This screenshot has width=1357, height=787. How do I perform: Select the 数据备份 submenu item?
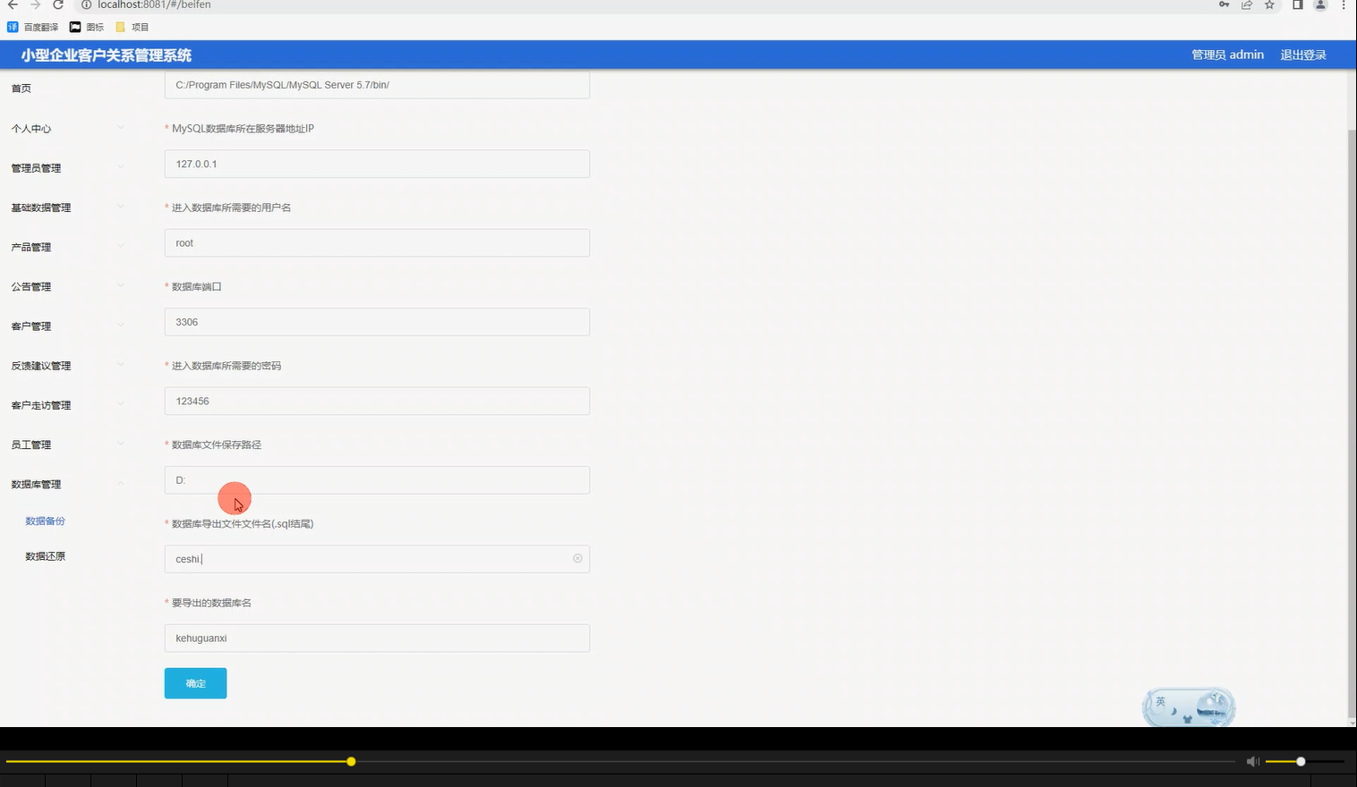[45, 520]
